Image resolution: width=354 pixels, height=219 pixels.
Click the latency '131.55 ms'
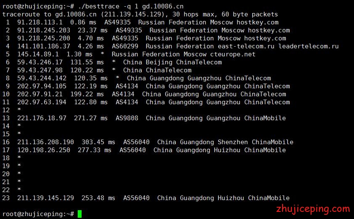pos(87,62)
